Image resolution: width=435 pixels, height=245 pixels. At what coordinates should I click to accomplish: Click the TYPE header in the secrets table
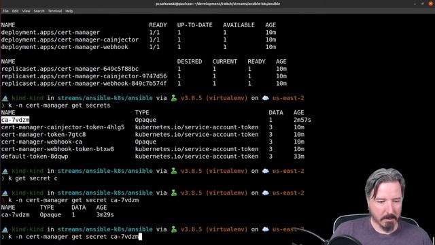coord(142,112)
